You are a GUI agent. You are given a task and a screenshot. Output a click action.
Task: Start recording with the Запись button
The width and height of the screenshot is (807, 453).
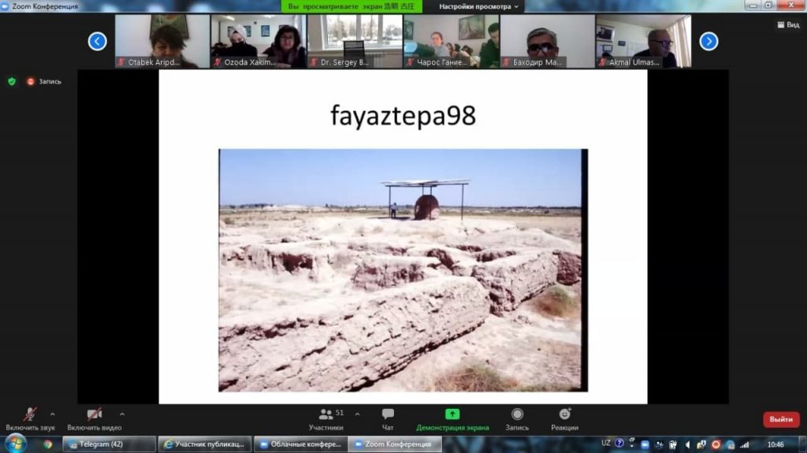coord(517,419)
